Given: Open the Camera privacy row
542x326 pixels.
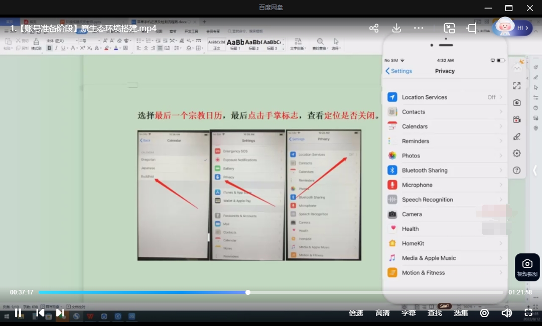Looking at the screenshot, I should click(445, 214).
